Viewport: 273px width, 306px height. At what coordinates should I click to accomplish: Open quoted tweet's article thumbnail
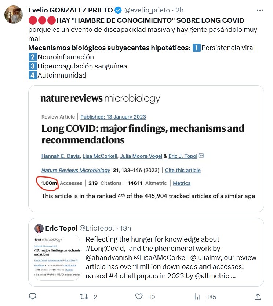point(57,258)
